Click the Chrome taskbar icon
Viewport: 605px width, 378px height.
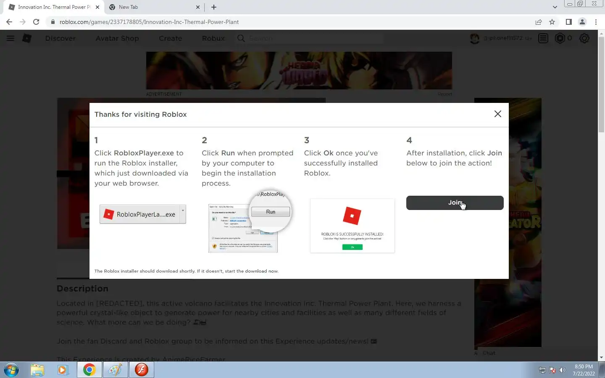point(89,370)
